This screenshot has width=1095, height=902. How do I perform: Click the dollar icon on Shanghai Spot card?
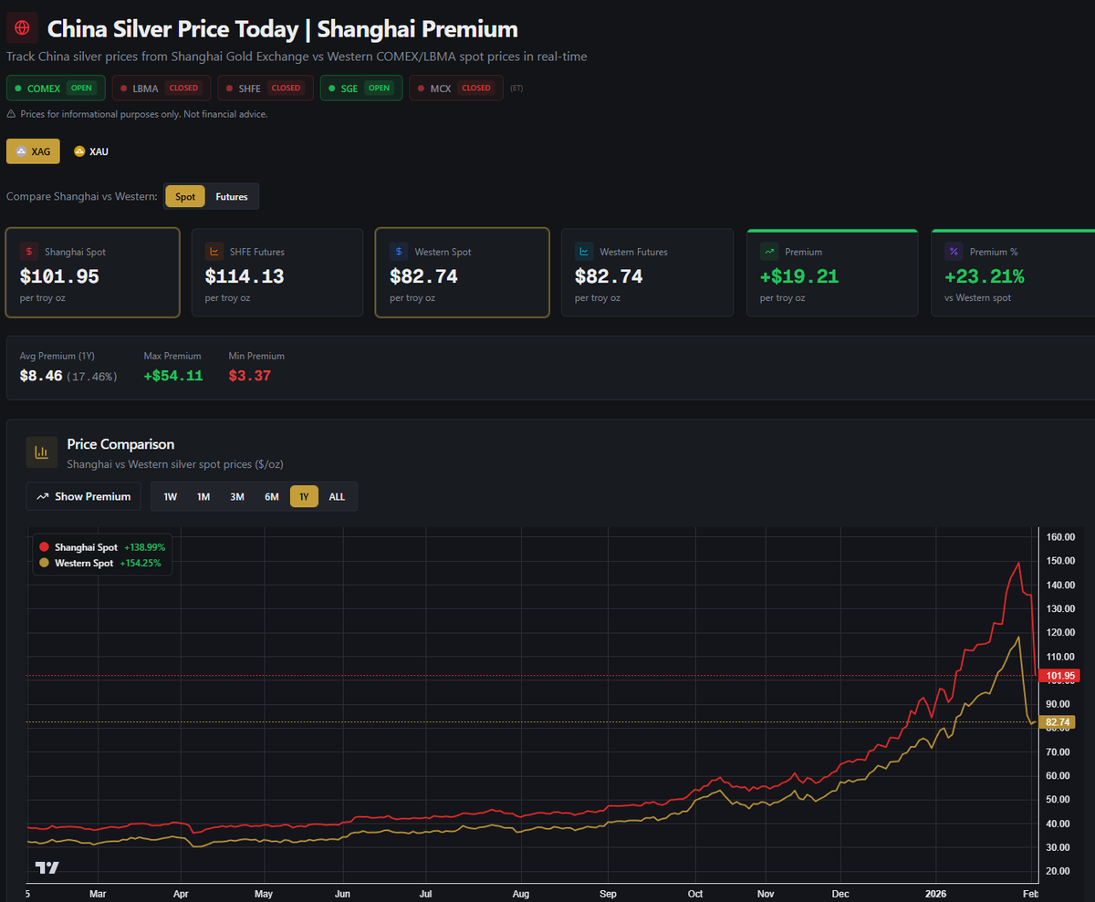click(x=29, y=251)
